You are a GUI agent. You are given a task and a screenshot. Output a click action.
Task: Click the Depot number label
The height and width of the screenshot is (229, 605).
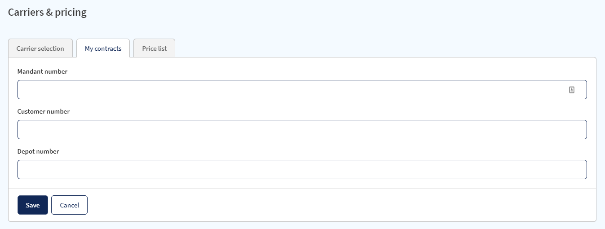tap(38, 151)
